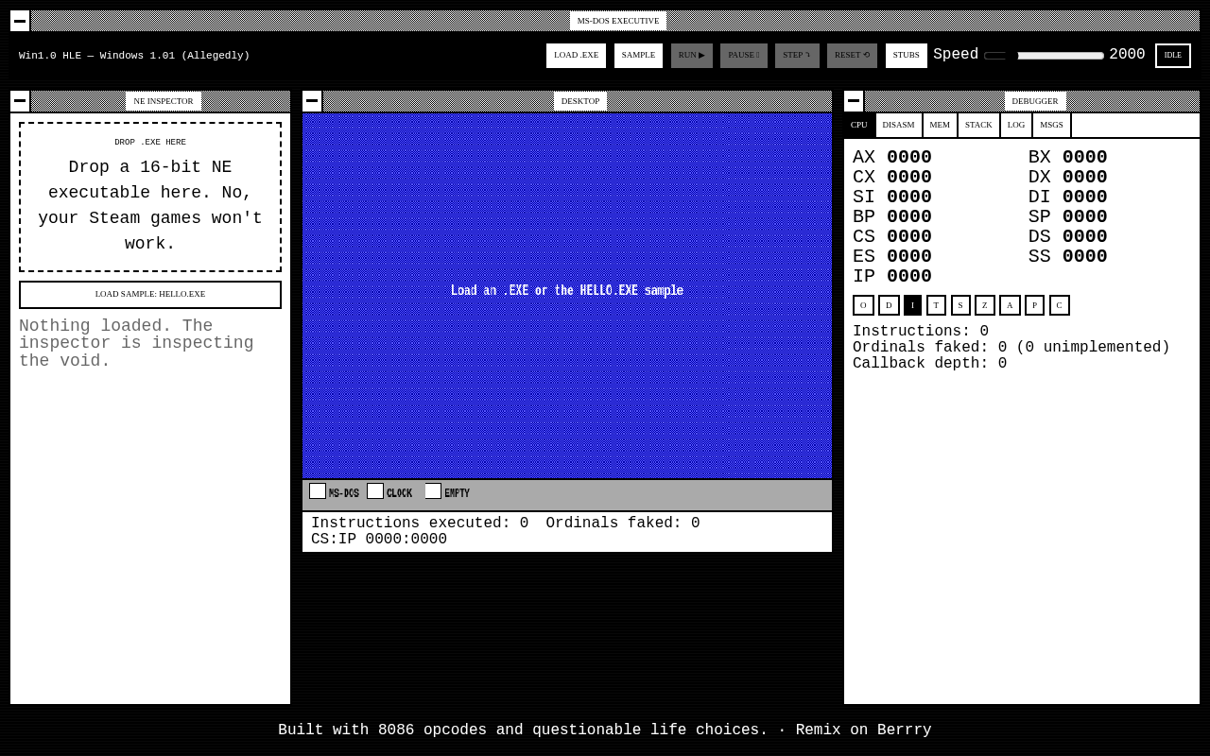Click the NE Inspector system menu box

(x=20, y=101)
